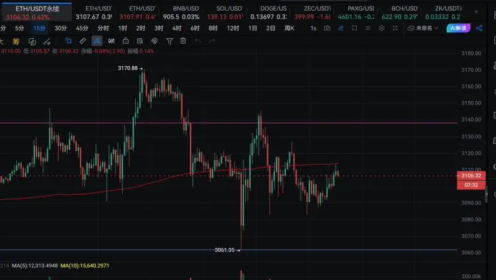496x280 pixels.
Task: Choose the 8时 timeframe
Action: [x=213, y=28]
